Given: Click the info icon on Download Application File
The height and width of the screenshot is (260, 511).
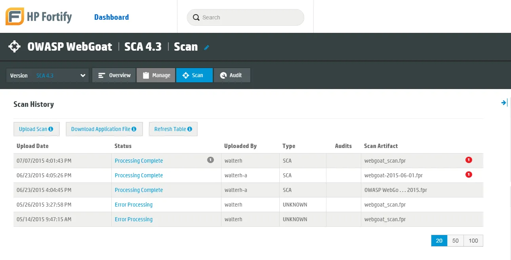Looking at the screenshot, I should [134, 129].
